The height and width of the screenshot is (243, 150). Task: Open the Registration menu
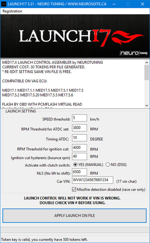12,11
